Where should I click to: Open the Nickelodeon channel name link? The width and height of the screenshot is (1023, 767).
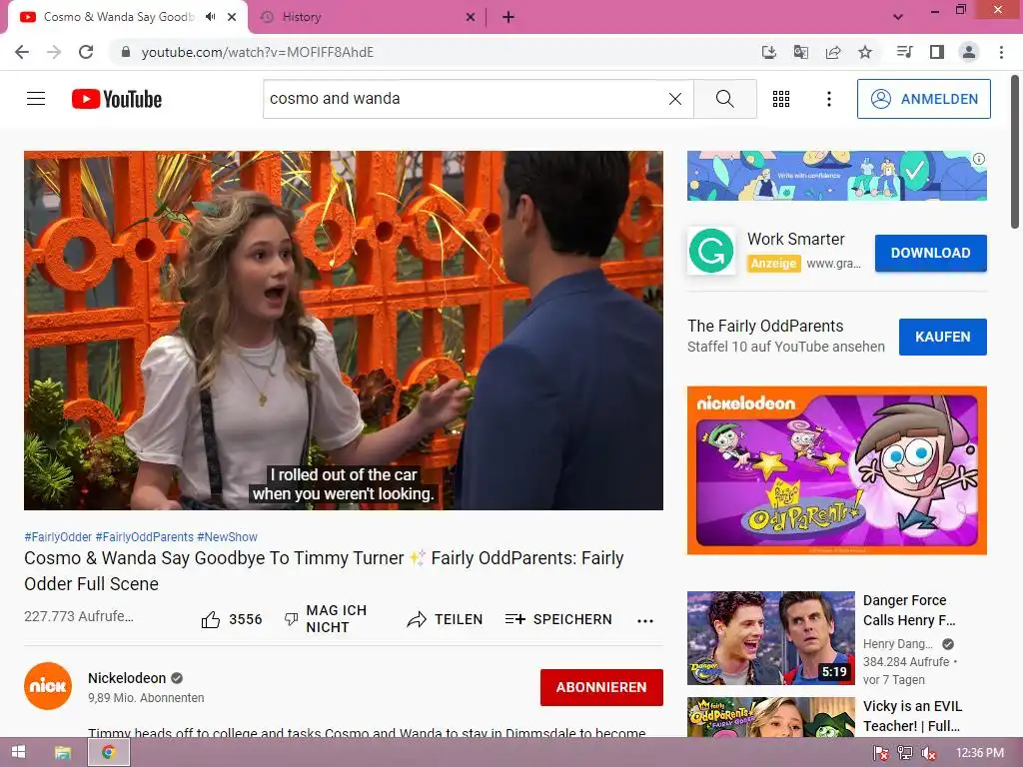tap(127, 678)
